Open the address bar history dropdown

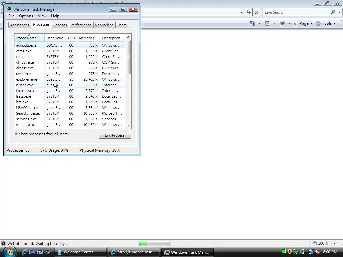(x=241, y=12)
